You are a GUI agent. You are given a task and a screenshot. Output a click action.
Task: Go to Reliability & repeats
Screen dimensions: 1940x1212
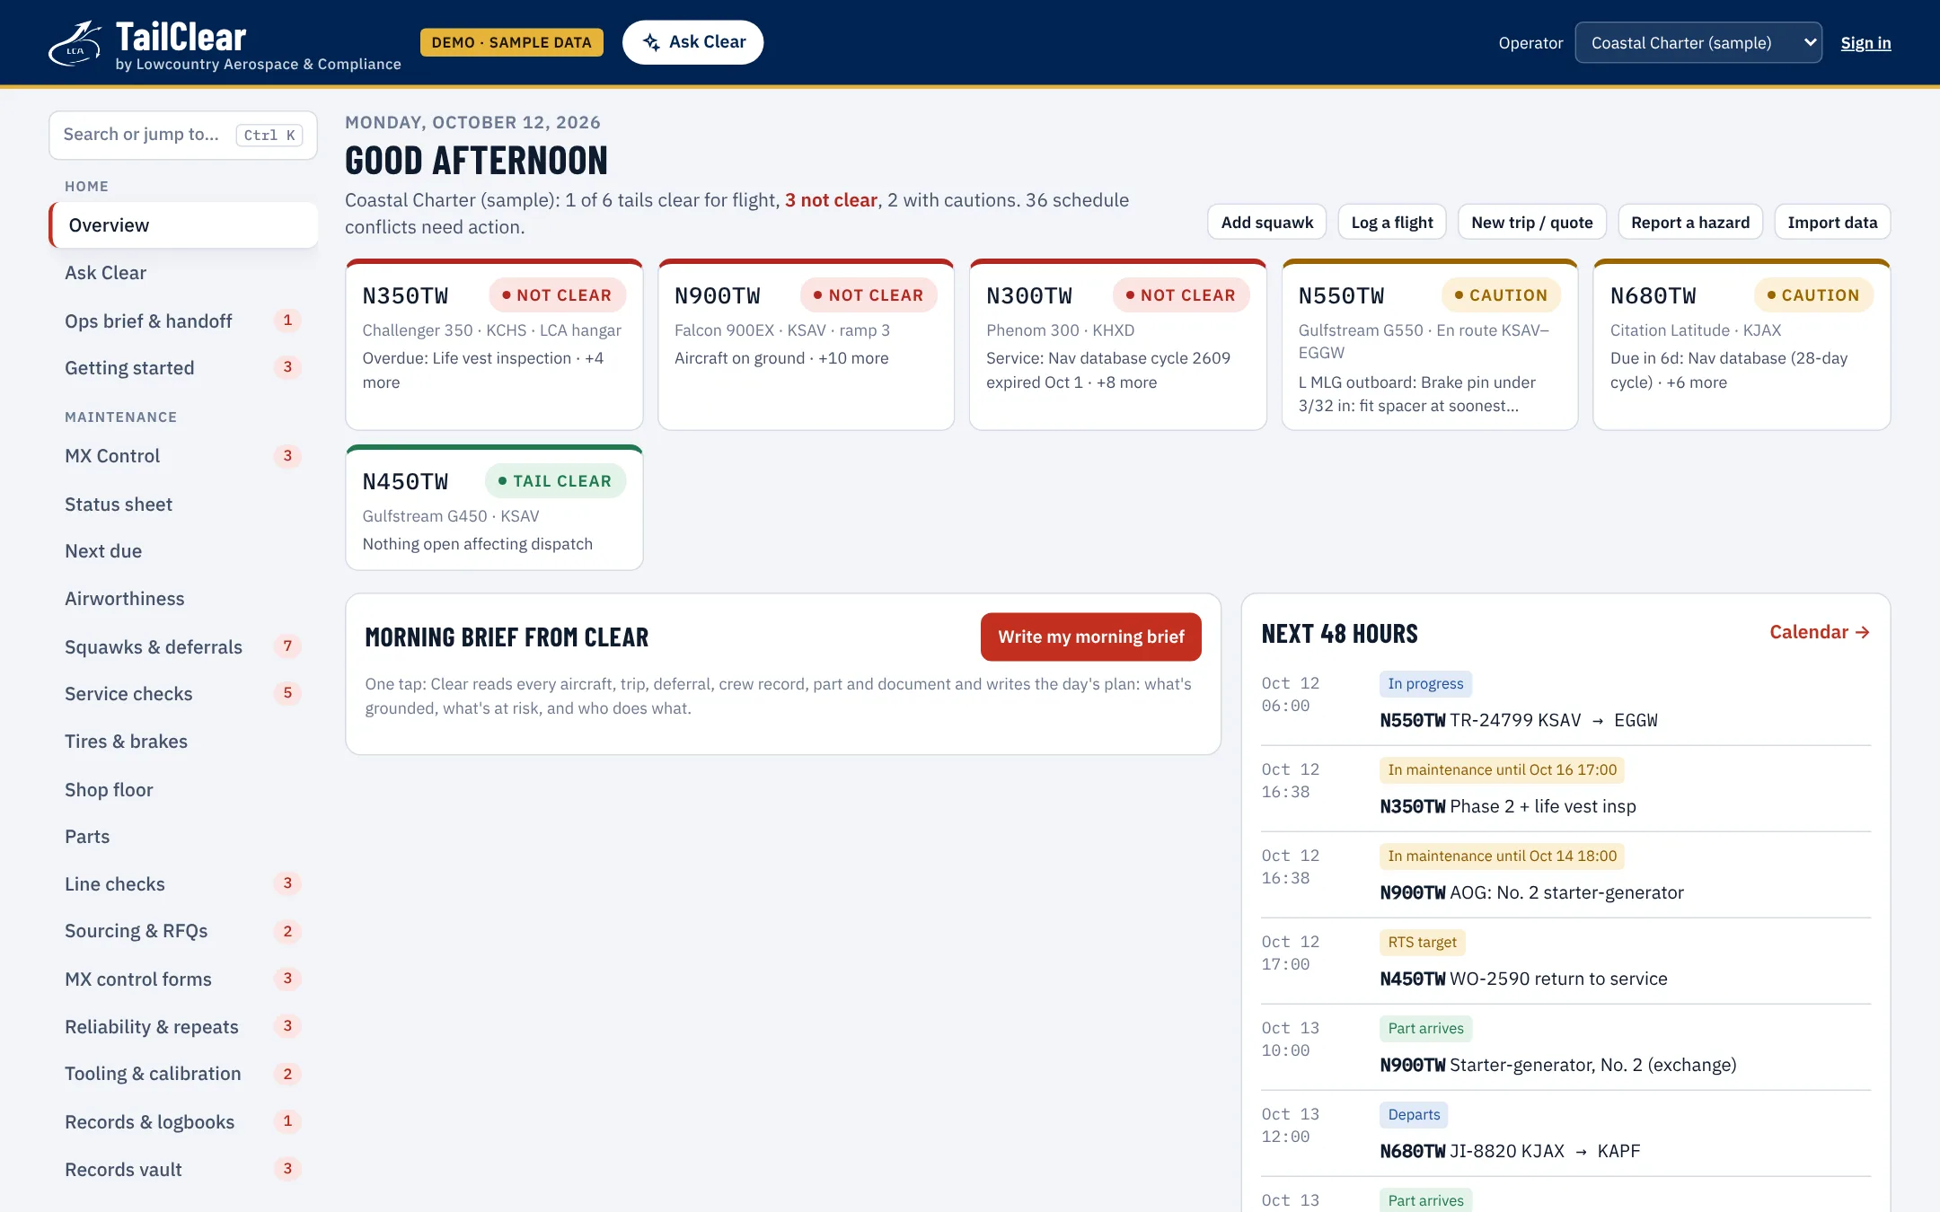click(183, 1026)
